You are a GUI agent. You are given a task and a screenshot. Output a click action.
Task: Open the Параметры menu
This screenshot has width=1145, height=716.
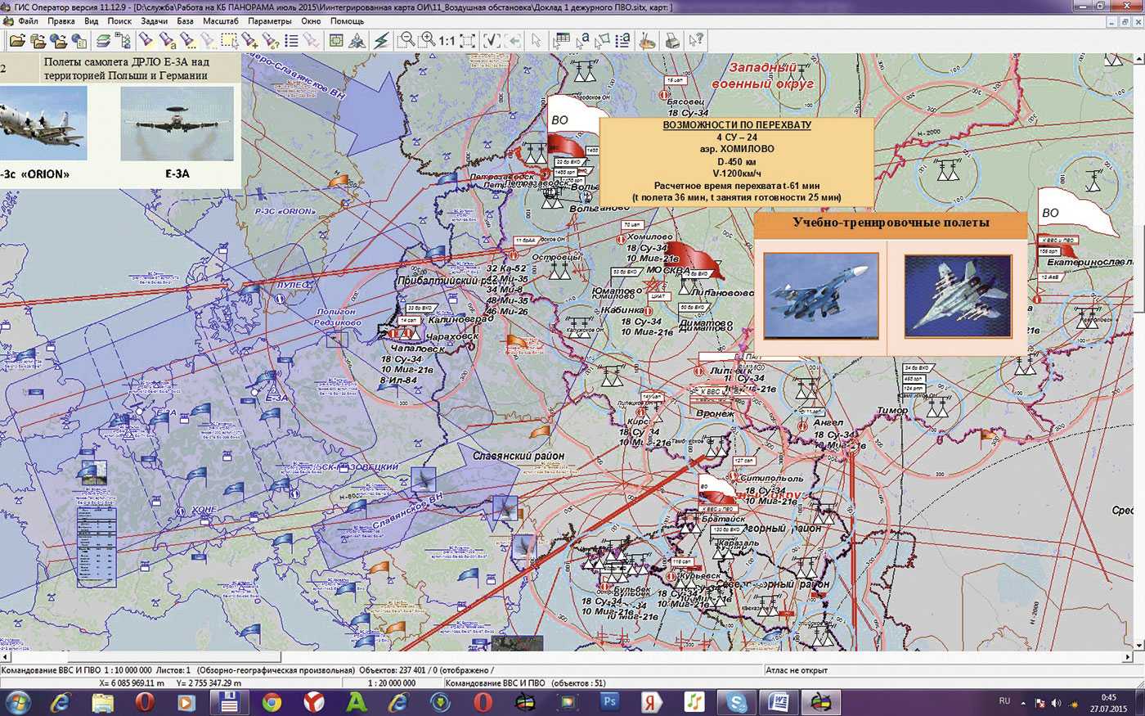[270, 21]
